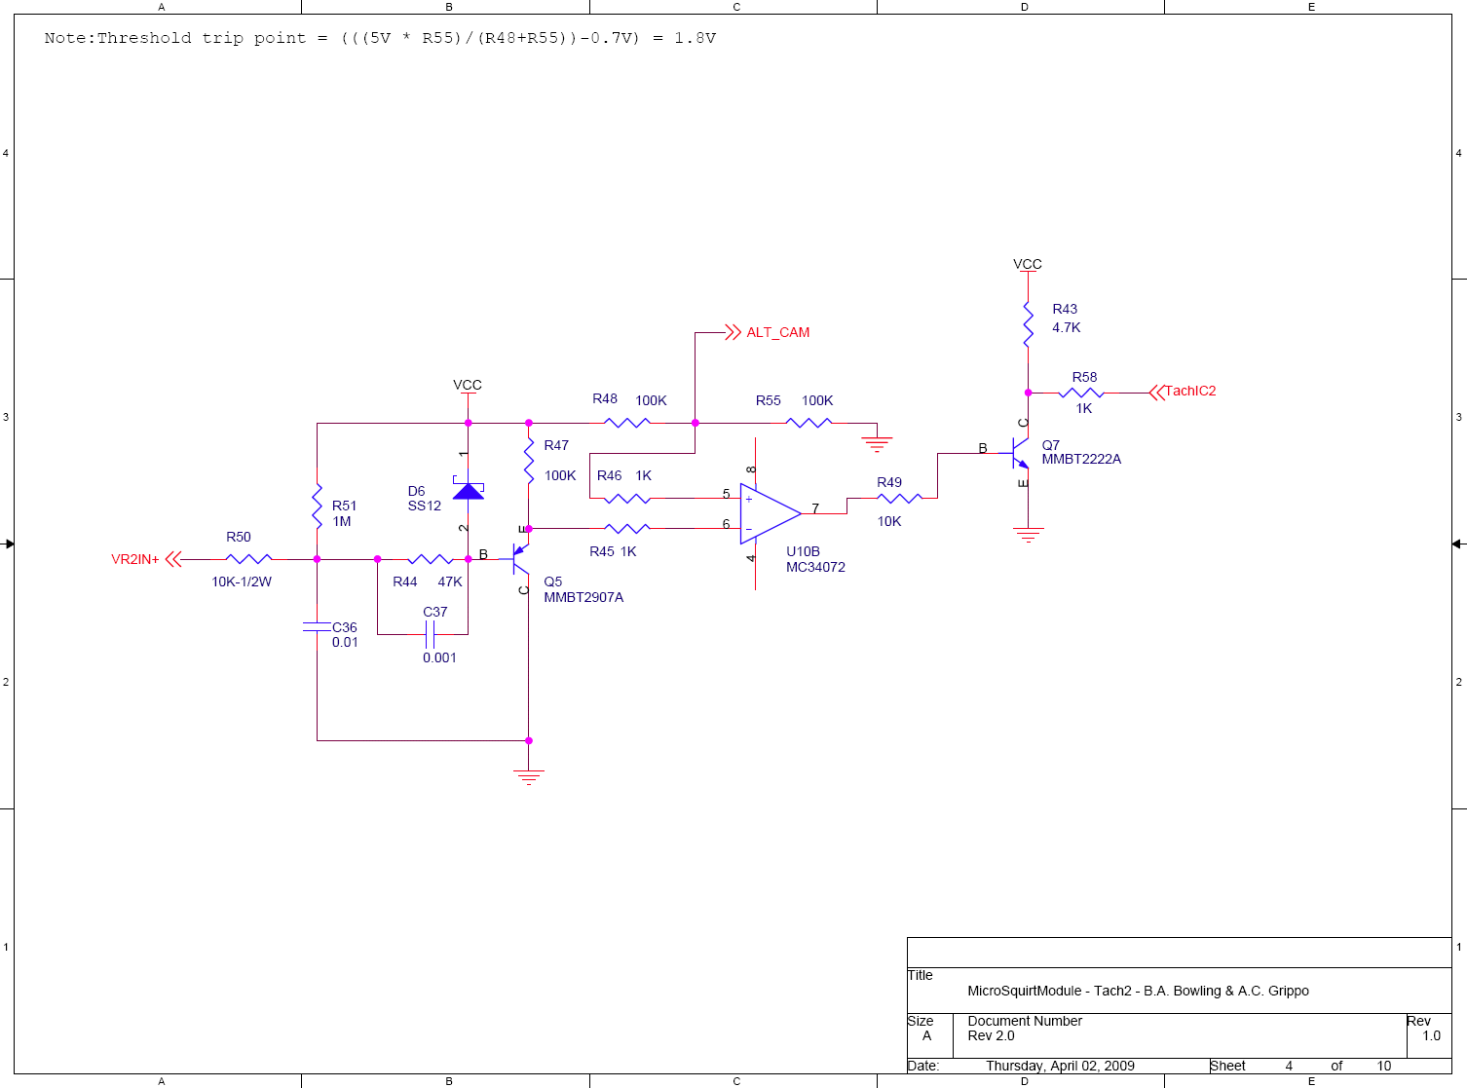This screenshot has height=1088, width=1467.
Task: Select the R45 1K resistor symbol
Action: coord(627,529)
